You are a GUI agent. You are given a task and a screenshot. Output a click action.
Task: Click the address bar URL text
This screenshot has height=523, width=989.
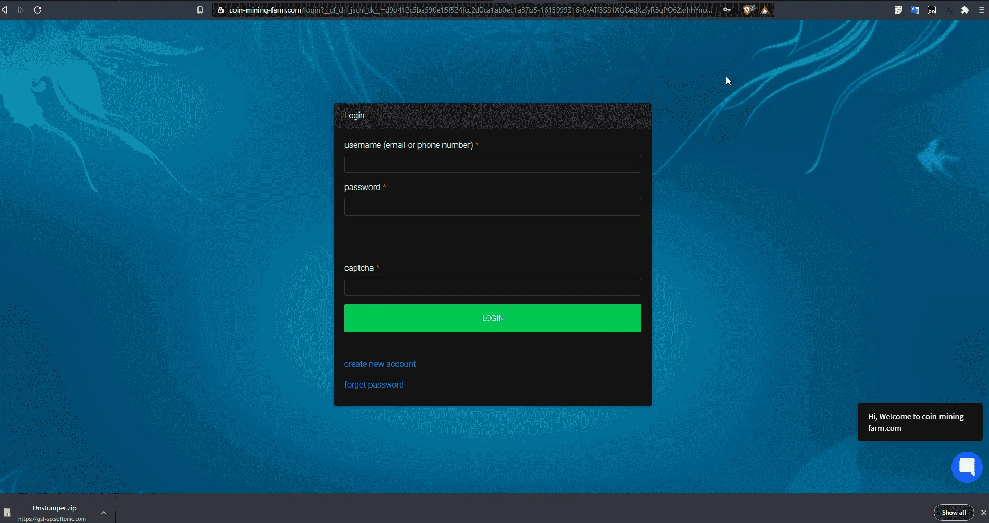(470, 10)
